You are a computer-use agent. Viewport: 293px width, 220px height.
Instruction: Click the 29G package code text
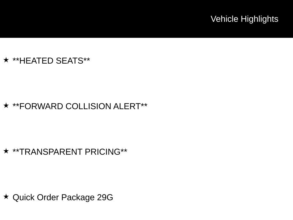pyautogui.click(x=105, y=197)
